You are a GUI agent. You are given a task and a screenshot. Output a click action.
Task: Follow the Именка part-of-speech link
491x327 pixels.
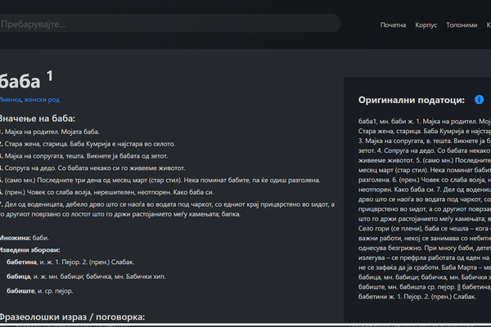click(10, 100)
